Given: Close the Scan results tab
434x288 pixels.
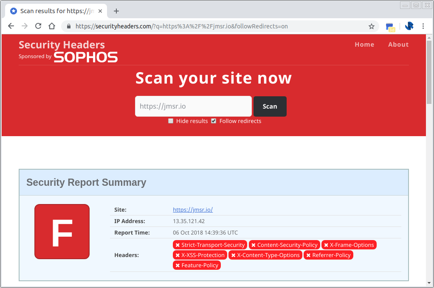Looking at the screenshot, I should 100,11.
